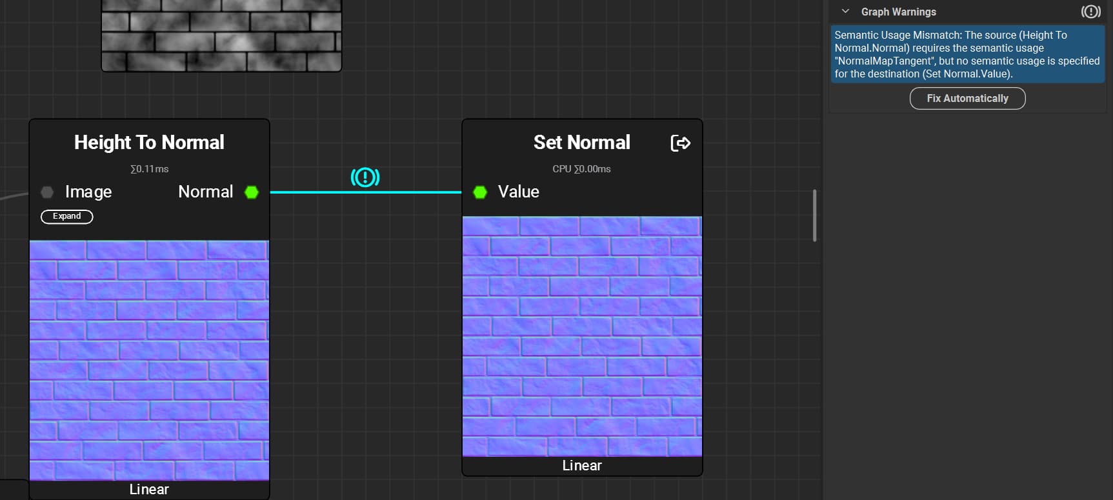Select the gray Image input pin
Image resolution: width=1113 pixels, height=500 pixels.
(47, 192)
